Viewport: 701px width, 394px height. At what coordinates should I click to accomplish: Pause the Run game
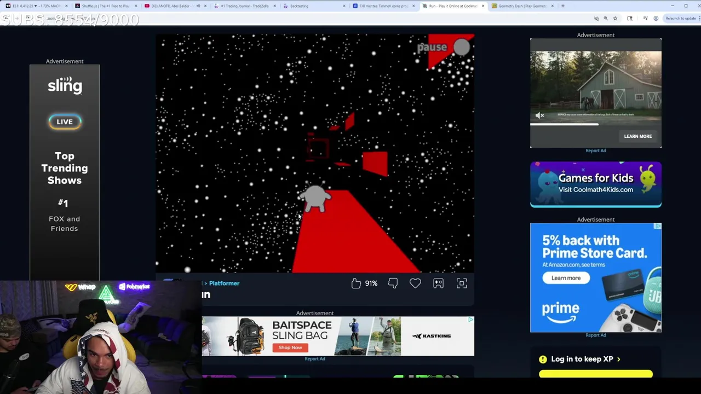[x=444, y=47]
